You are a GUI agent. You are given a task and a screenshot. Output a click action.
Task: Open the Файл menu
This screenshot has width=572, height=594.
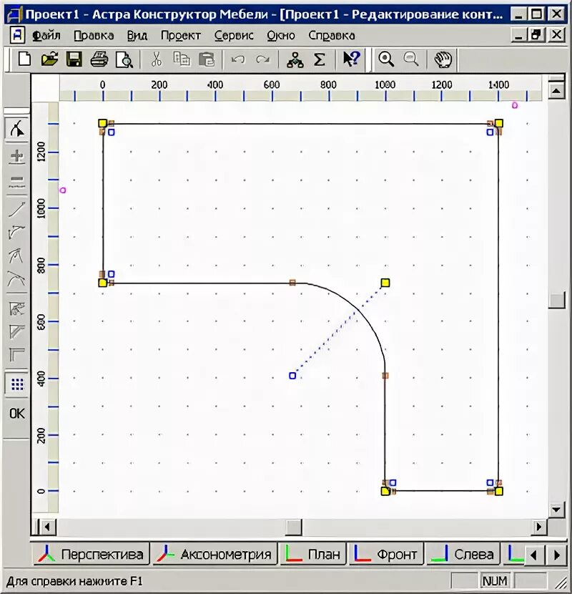point(46,36)
